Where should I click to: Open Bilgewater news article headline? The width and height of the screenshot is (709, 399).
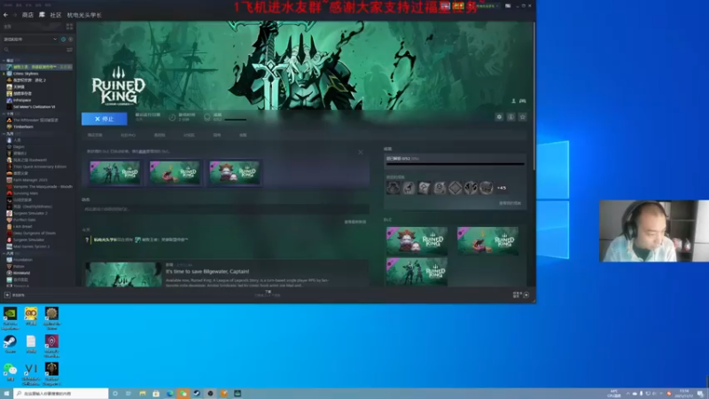click(207, 271)
